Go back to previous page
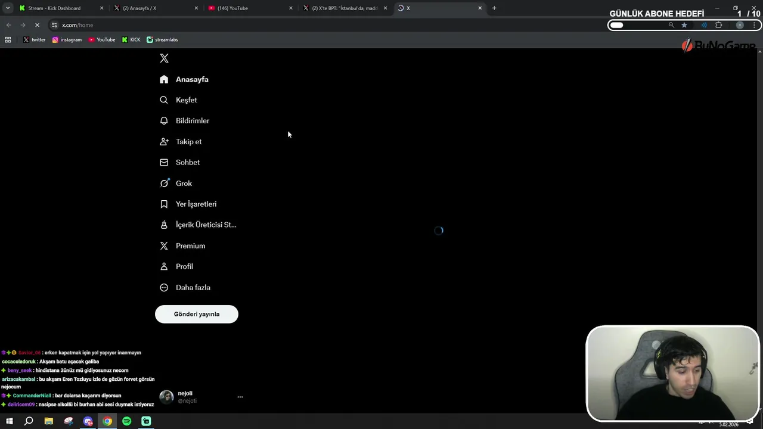Viewport: 763px width, 429px height. pos(8,25)
